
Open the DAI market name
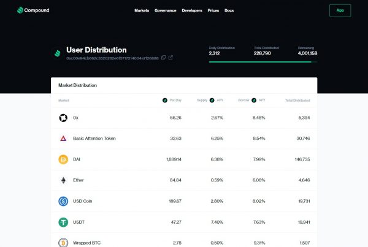[77, 159]
